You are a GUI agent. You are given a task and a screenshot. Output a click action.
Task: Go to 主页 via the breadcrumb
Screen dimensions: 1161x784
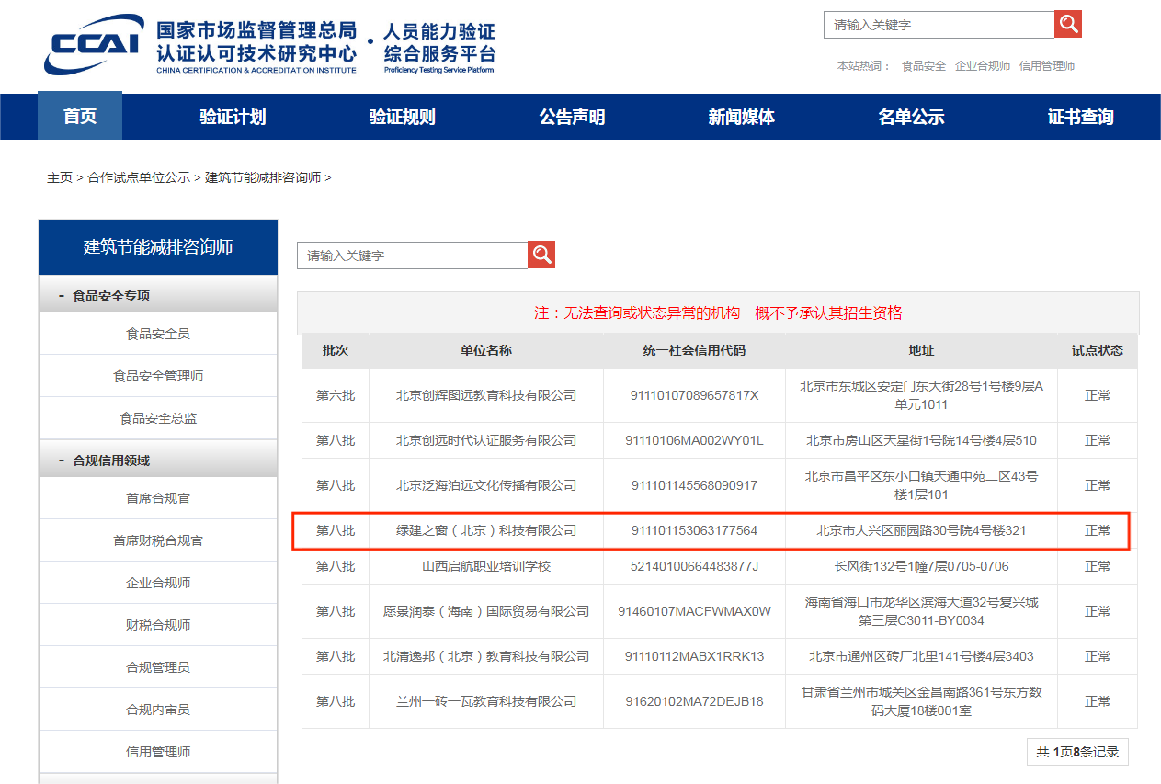coord(60,177)
